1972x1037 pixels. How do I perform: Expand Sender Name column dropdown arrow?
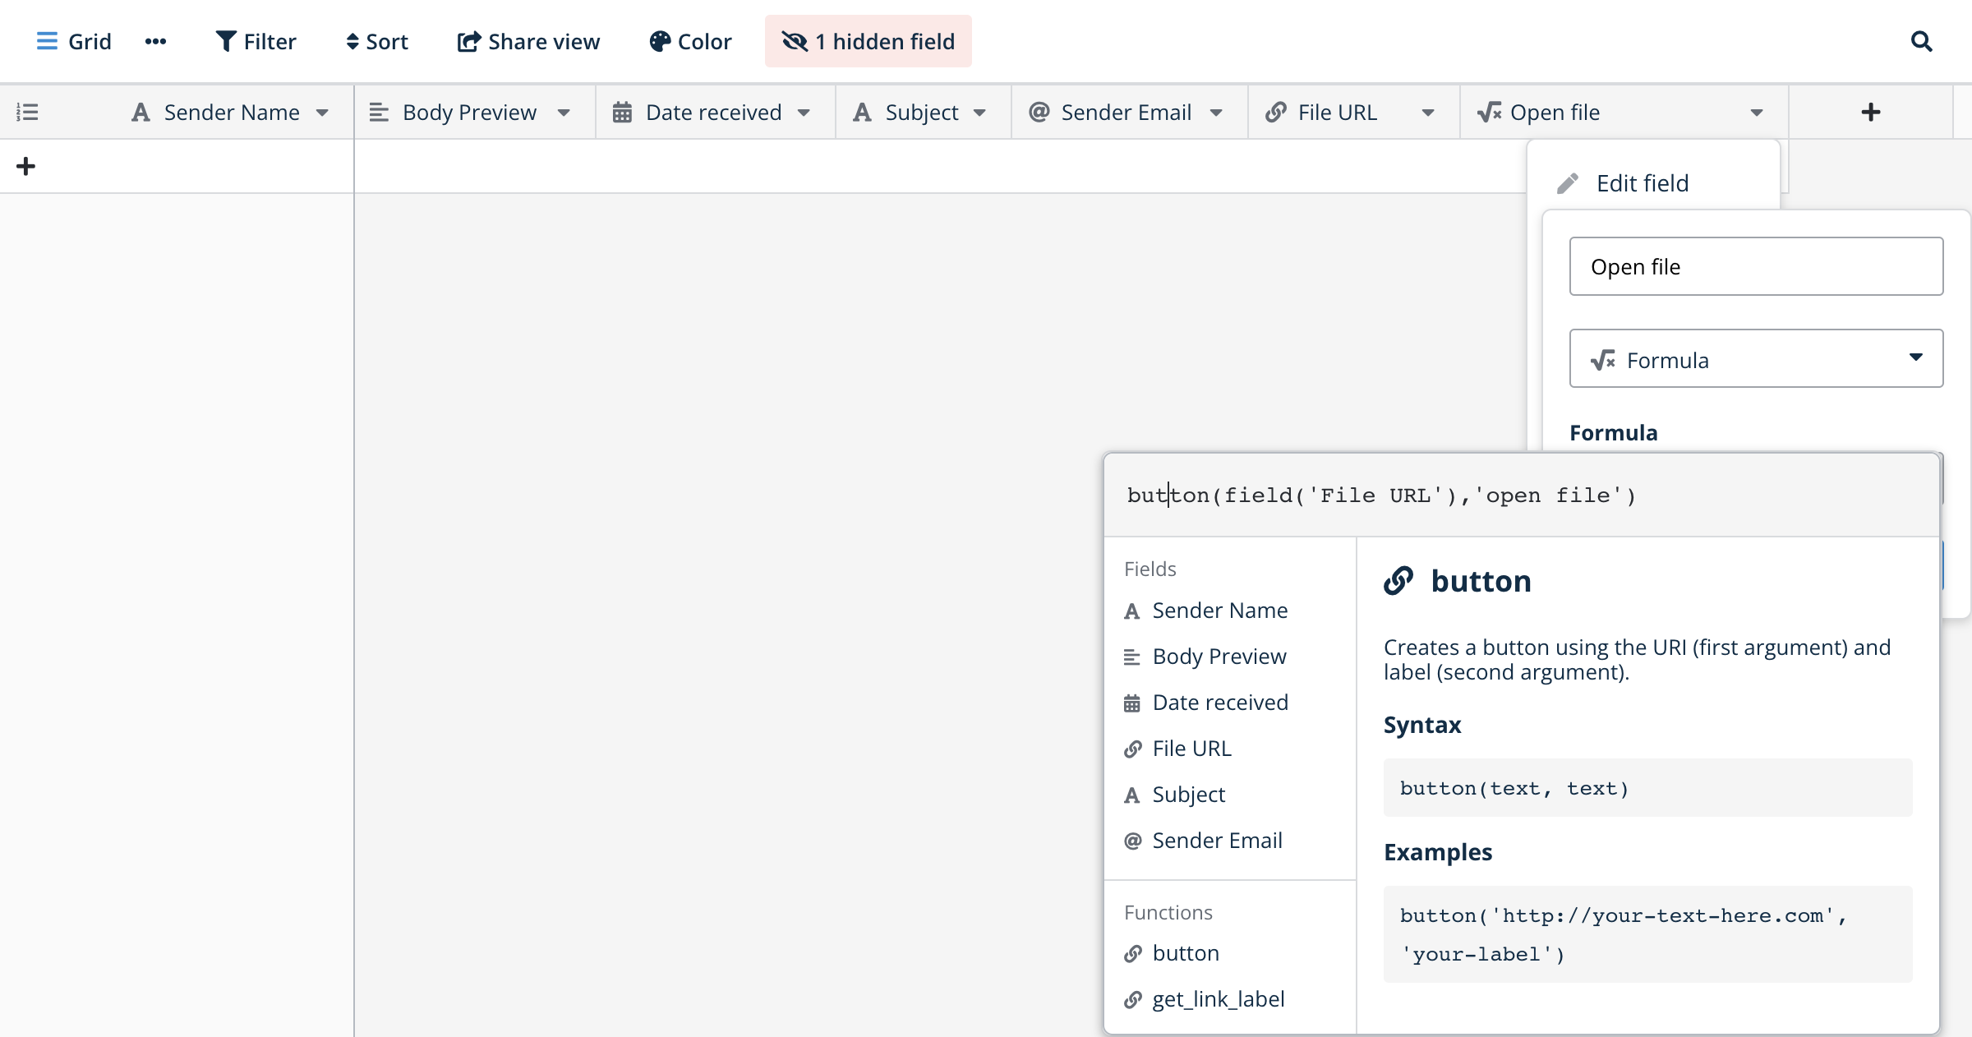322,113
